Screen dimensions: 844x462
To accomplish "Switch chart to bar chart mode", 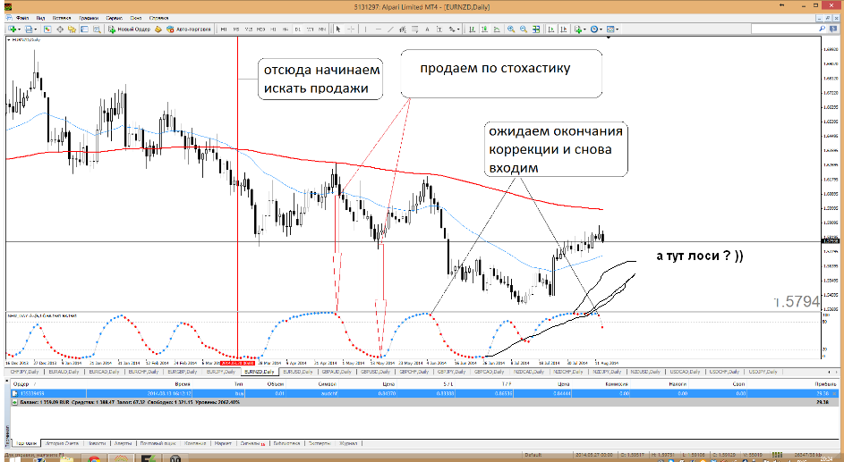I will 472,29.
